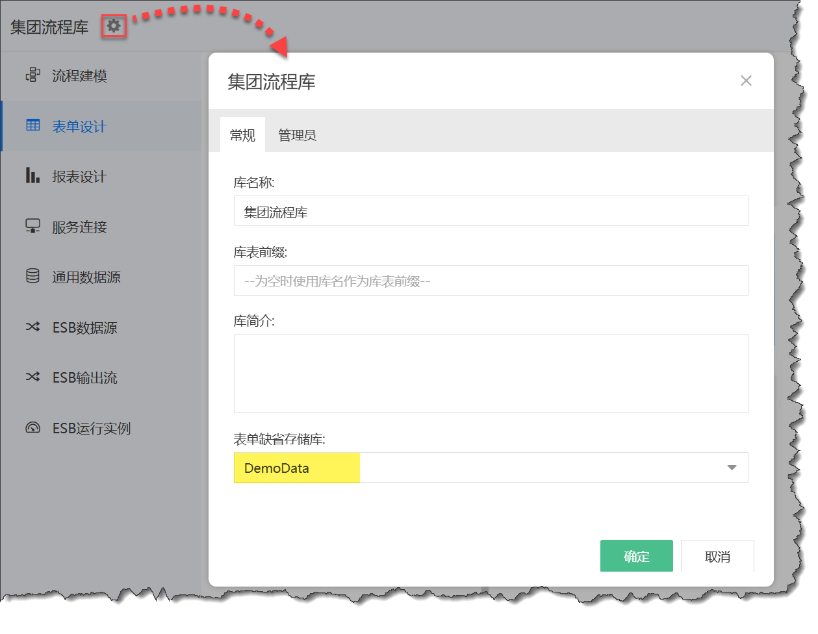Click the ESB输出流 shuffle icon
Screen dimensions: 818x634
point(32,377)
